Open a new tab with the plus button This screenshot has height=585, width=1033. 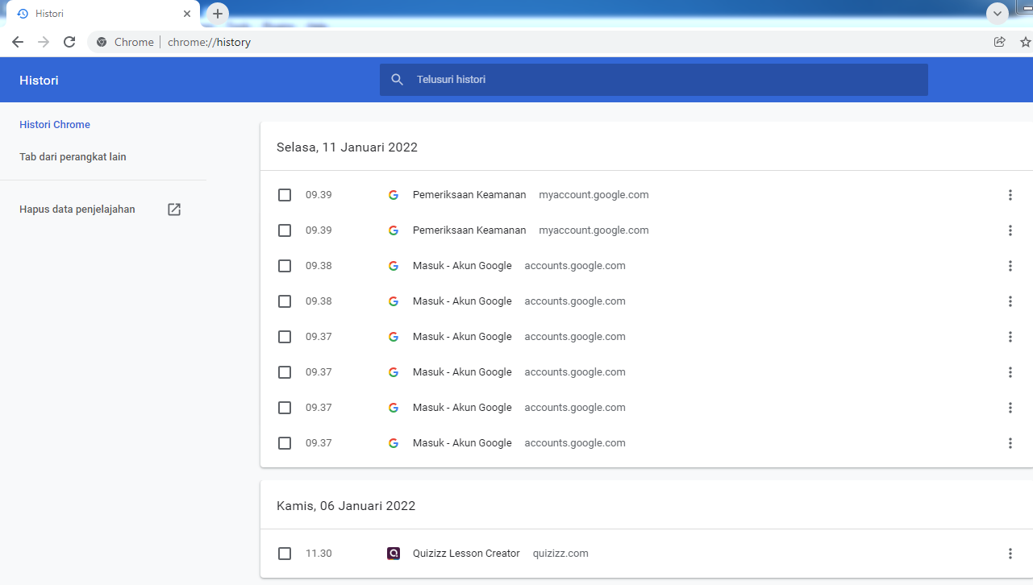(x=218, y=14)
